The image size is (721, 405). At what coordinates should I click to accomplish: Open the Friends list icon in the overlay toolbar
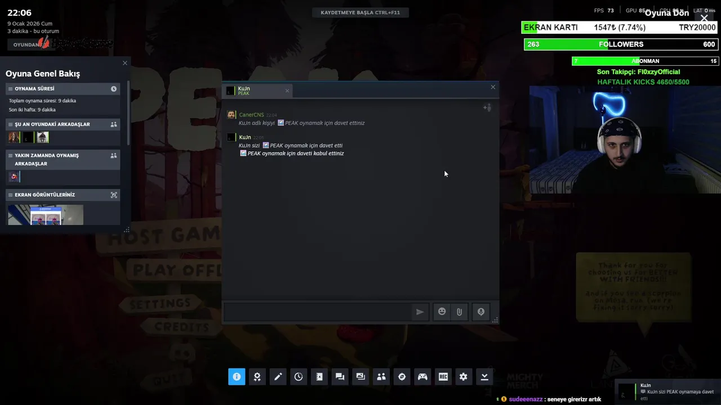[x=381, y=377]
